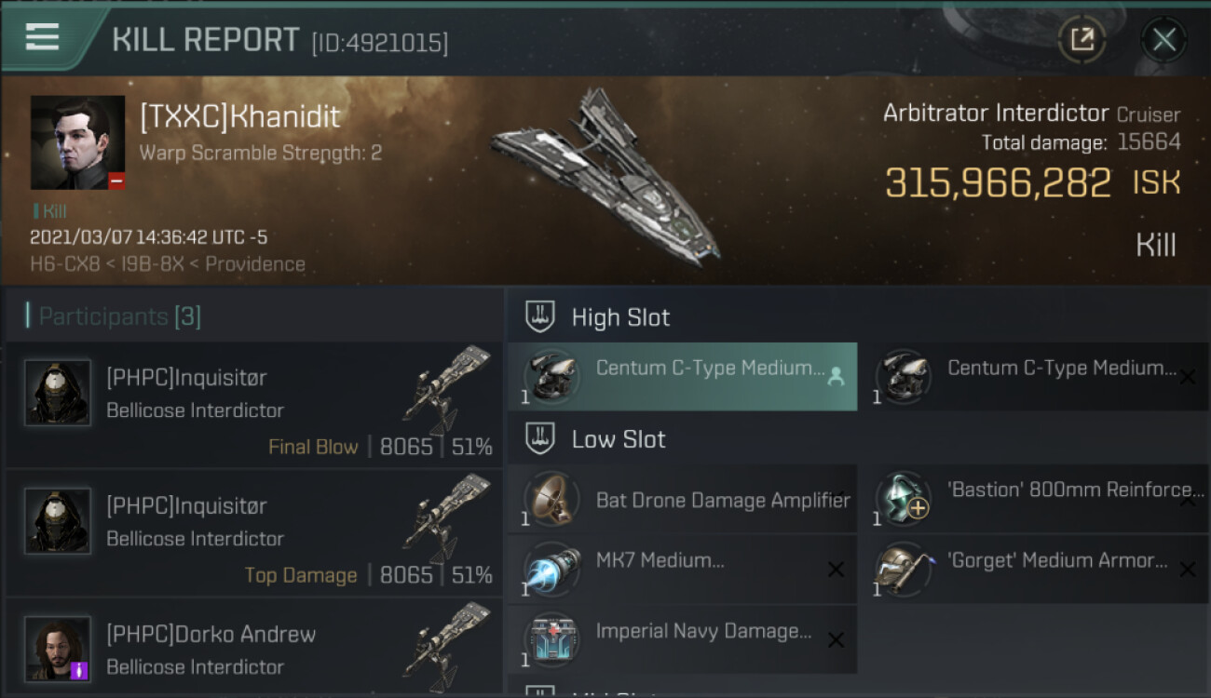Screen dimensions: 1211x698
Task: Click the share kill report icon
Action: click(x=1082, y=39)
